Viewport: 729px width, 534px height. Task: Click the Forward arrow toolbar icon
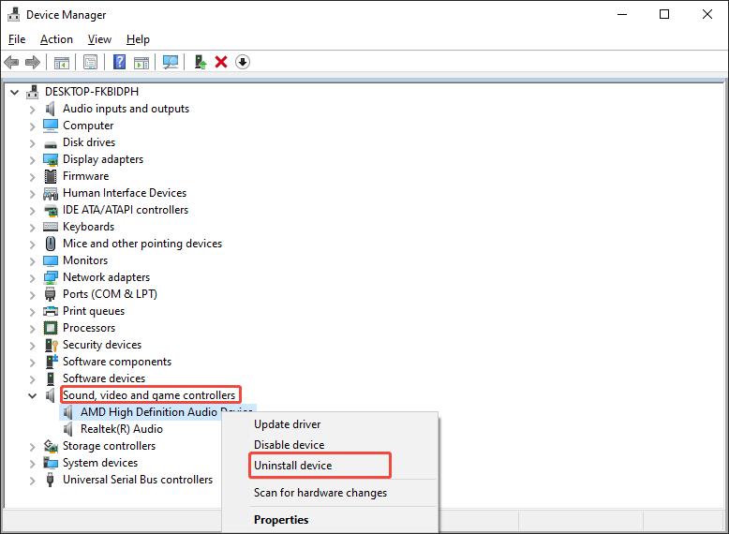pyautogui.click(x=33, y=62)
